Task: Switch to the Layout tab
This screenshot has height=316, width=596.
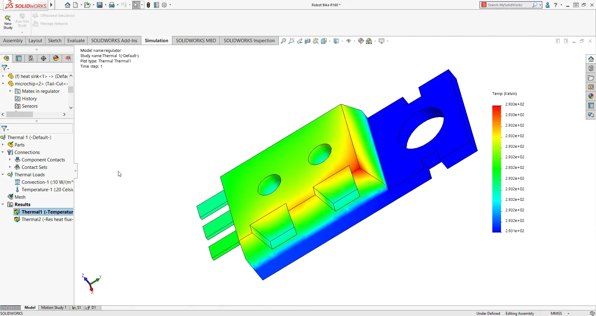Action: pyautogui.click(x=35, y=41)
